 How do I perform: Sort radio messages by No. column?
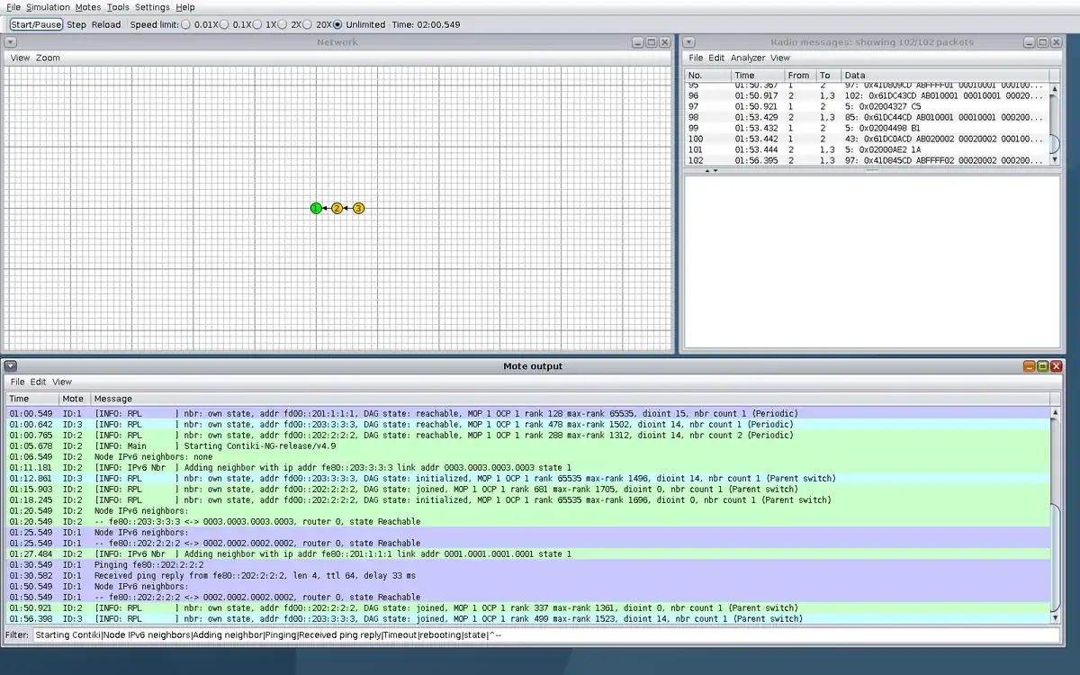coord(707,76)
